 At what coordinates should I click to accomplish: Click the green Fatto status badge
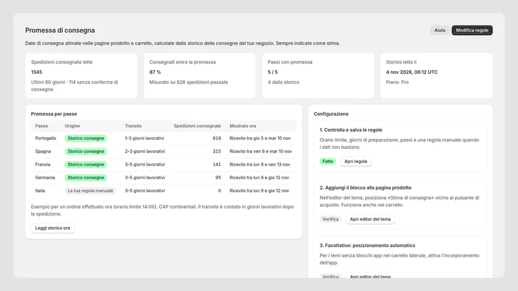click(x=328, y=161)
